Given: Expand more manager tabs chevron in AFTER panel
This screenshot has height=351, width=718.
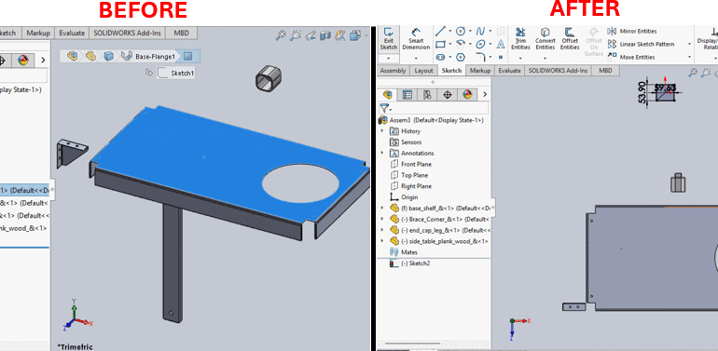Looking at the screenshot, I should coord(485,95).
